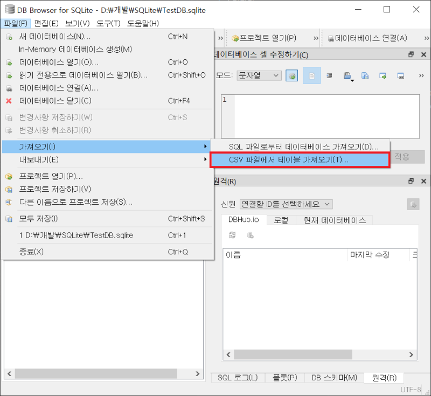
Task: Switch to the 플롯(P) tab
Action: [285, 378]
